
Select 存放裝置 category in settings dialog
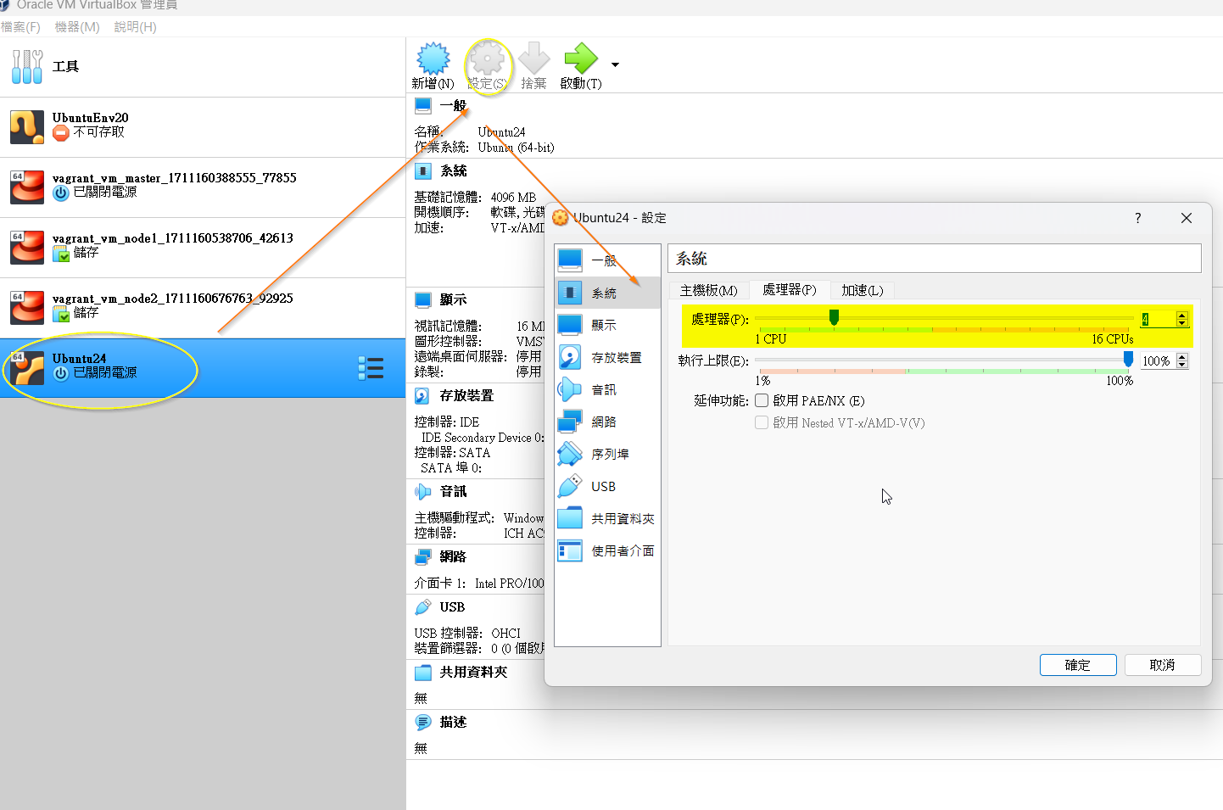607,357
